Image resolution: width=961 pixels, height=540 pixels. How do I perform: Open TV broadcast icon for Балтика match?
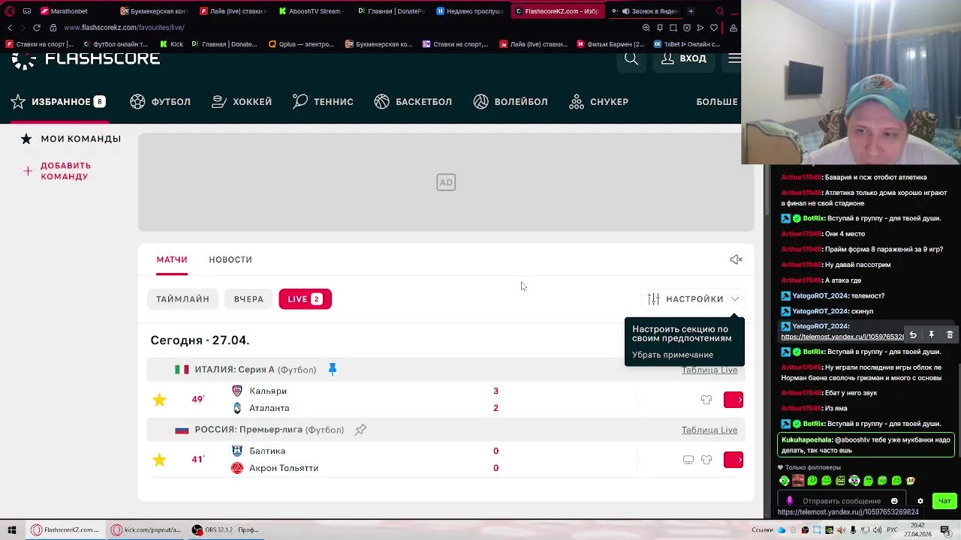point(688,460)
